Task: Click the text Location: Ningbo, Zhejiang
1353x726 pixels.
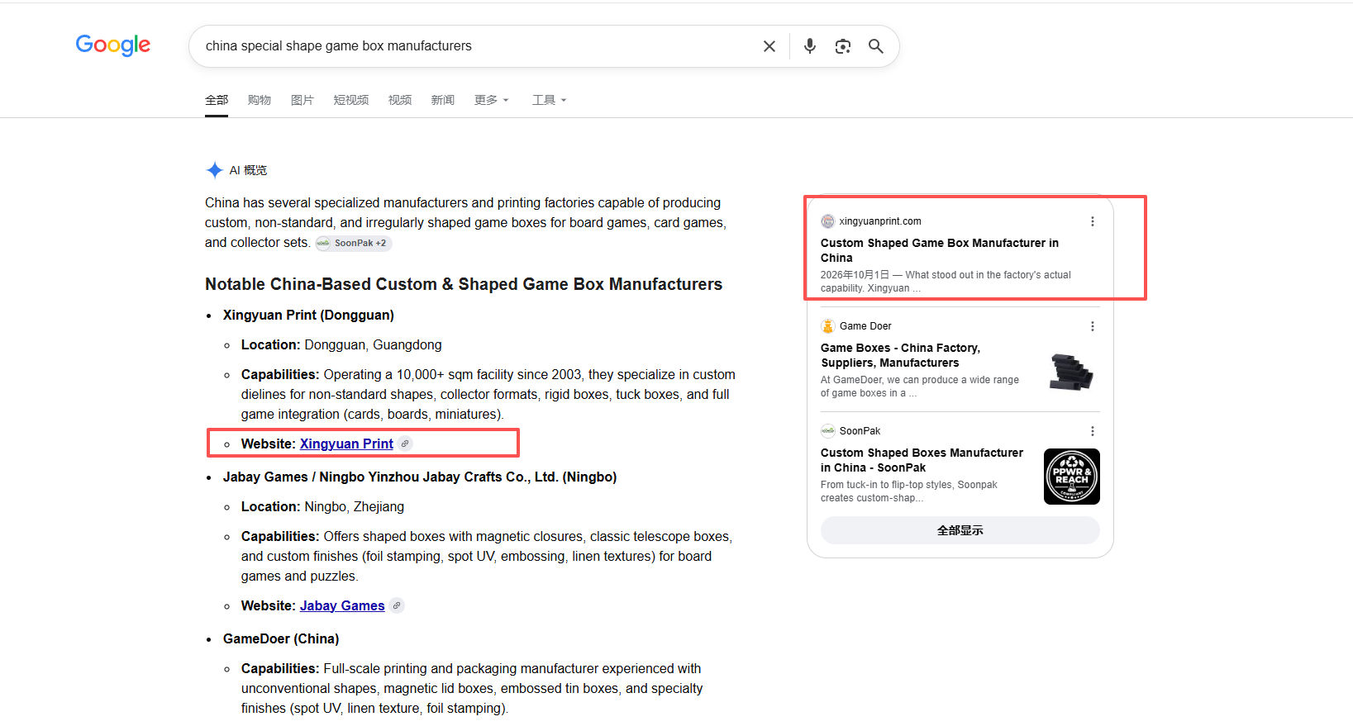Action: (x=322, y=506)
